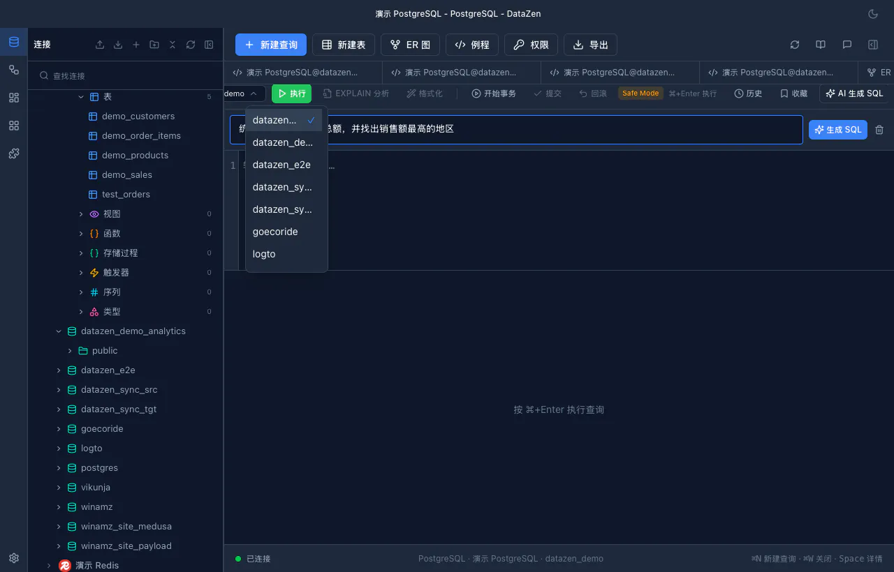The image size is (894, 572).
Task: Run query with 执行 button
Action: 291,93
